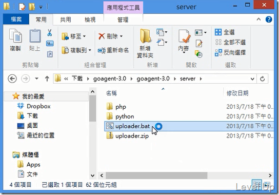The width and height of the screenshot is (279, 195).
Task: Click the Forward navigation arrow
Action: [26, 79]
